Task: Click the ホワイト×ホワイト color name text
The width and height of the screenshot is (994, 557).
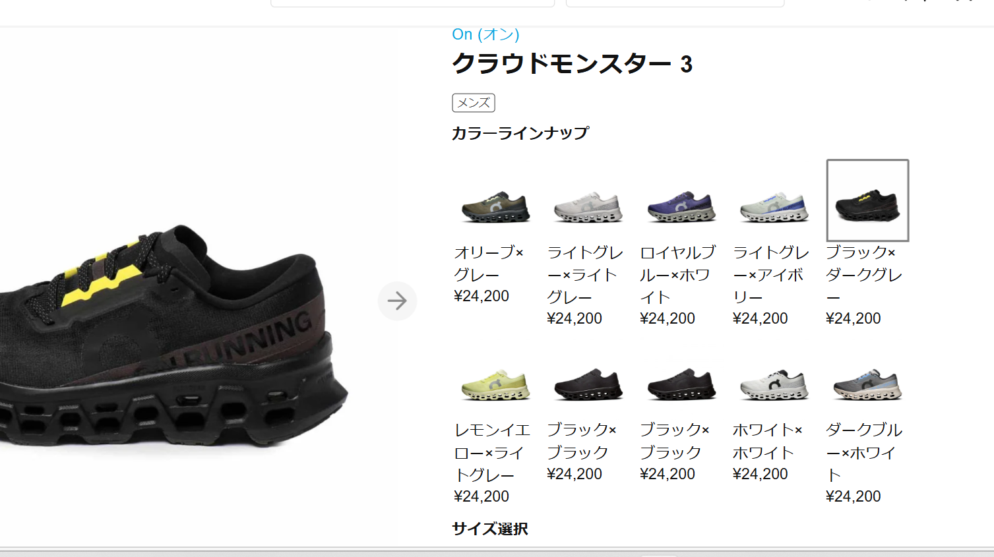Action: coord(768,441)
